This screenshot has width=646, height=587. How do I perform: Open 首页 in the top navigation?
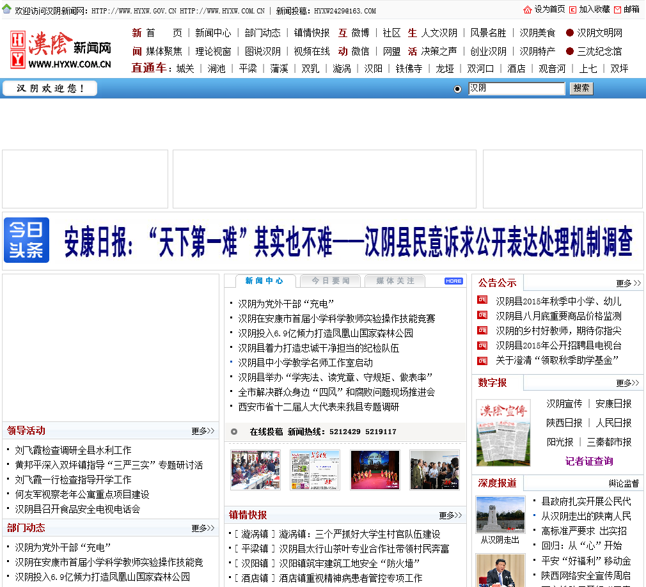coord(164,33)
